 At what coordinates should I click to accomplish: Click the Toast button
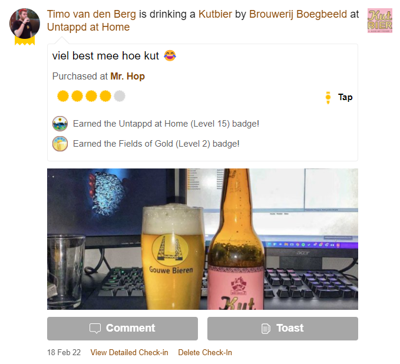(x=283, y=329)
